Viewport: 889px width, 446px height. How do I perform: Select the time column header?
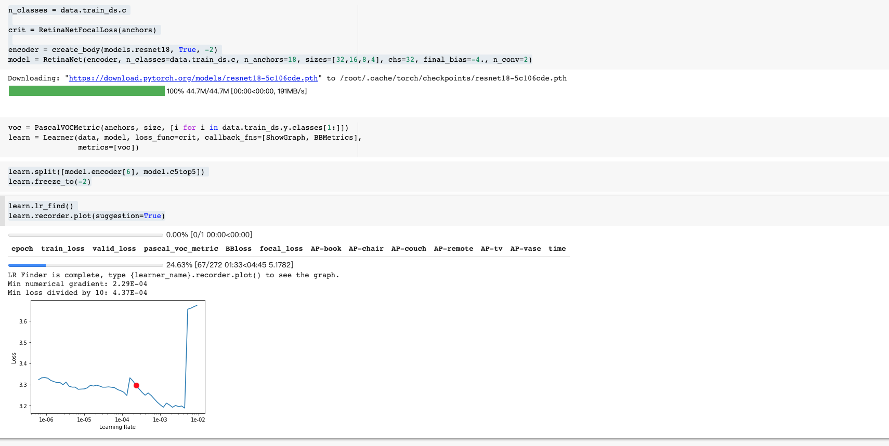pyautogui.click(x=557, y=249)
